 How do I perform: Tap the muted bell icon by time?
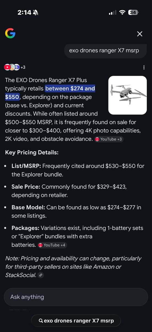pos(36,12)
